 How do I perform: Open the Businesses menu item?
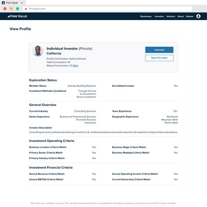point(146,17)
